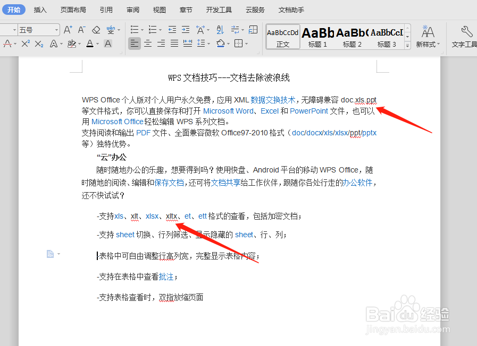Open the 开始 ribbon tab
Viewport: 477px width, 346px height.
[14, 10]
